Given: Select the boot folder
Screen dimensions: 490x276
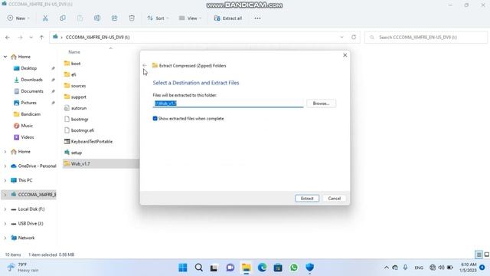Looking at the screenshot, I should tap(76, 64).
